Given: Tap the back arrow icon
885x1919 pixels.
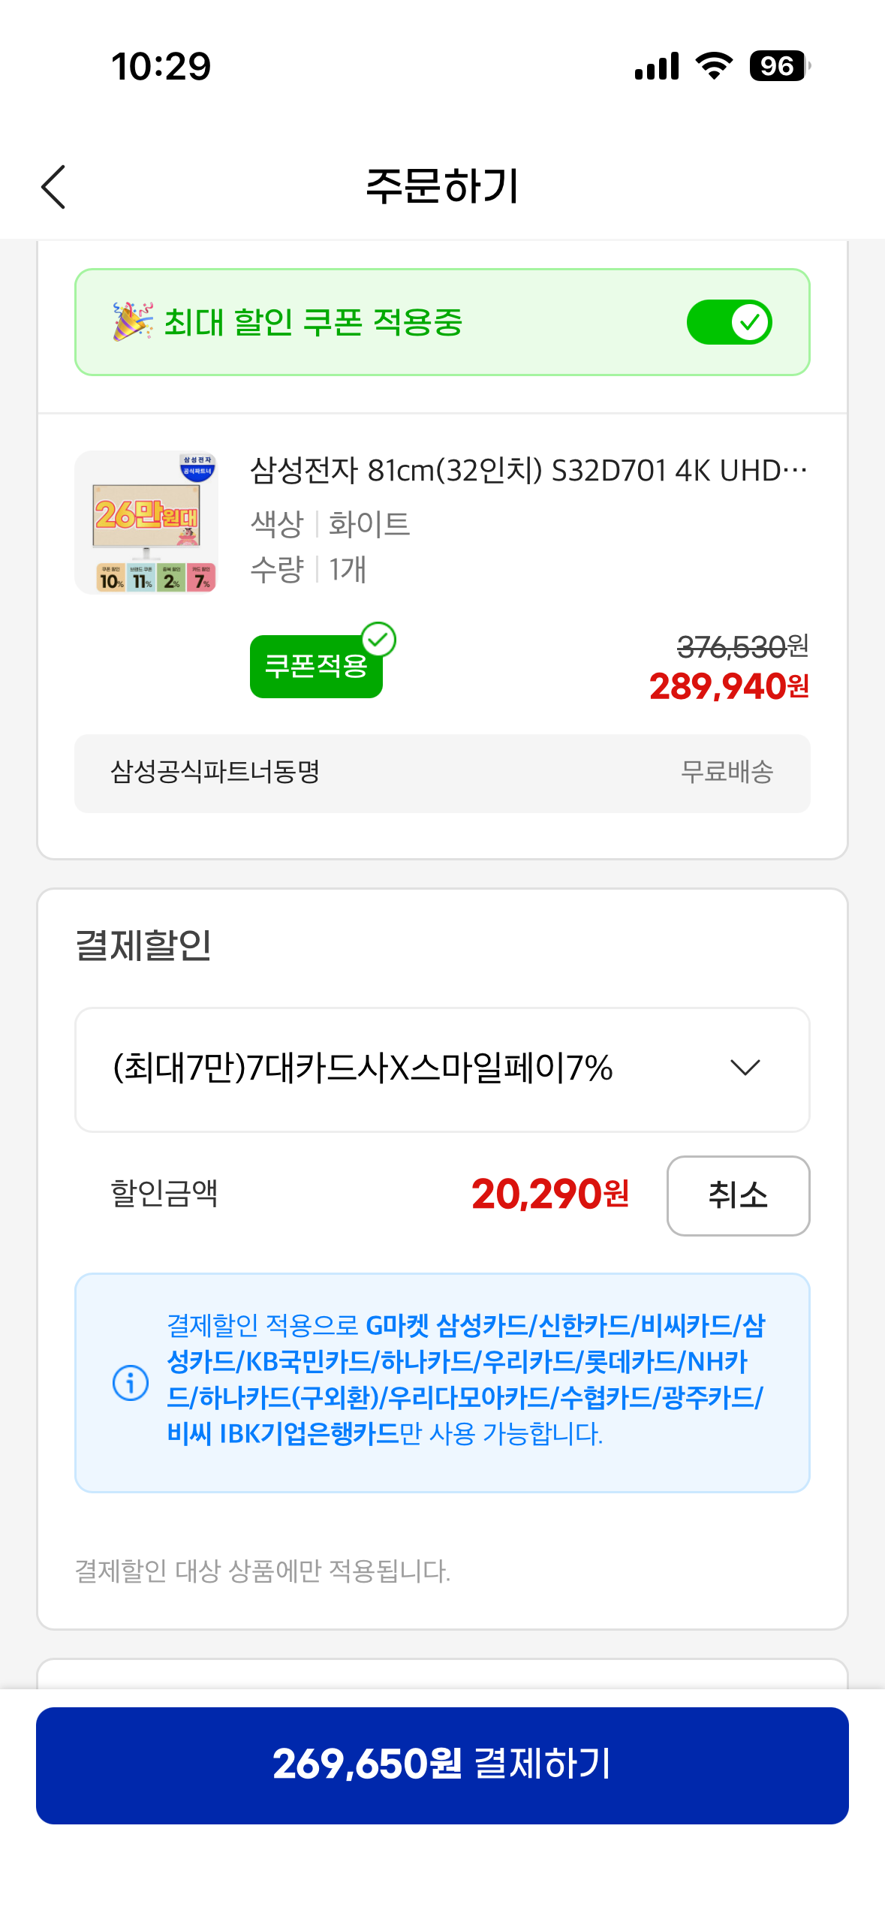Looking at the screenshot, I should pyautogui.click(x=53, y=187).
